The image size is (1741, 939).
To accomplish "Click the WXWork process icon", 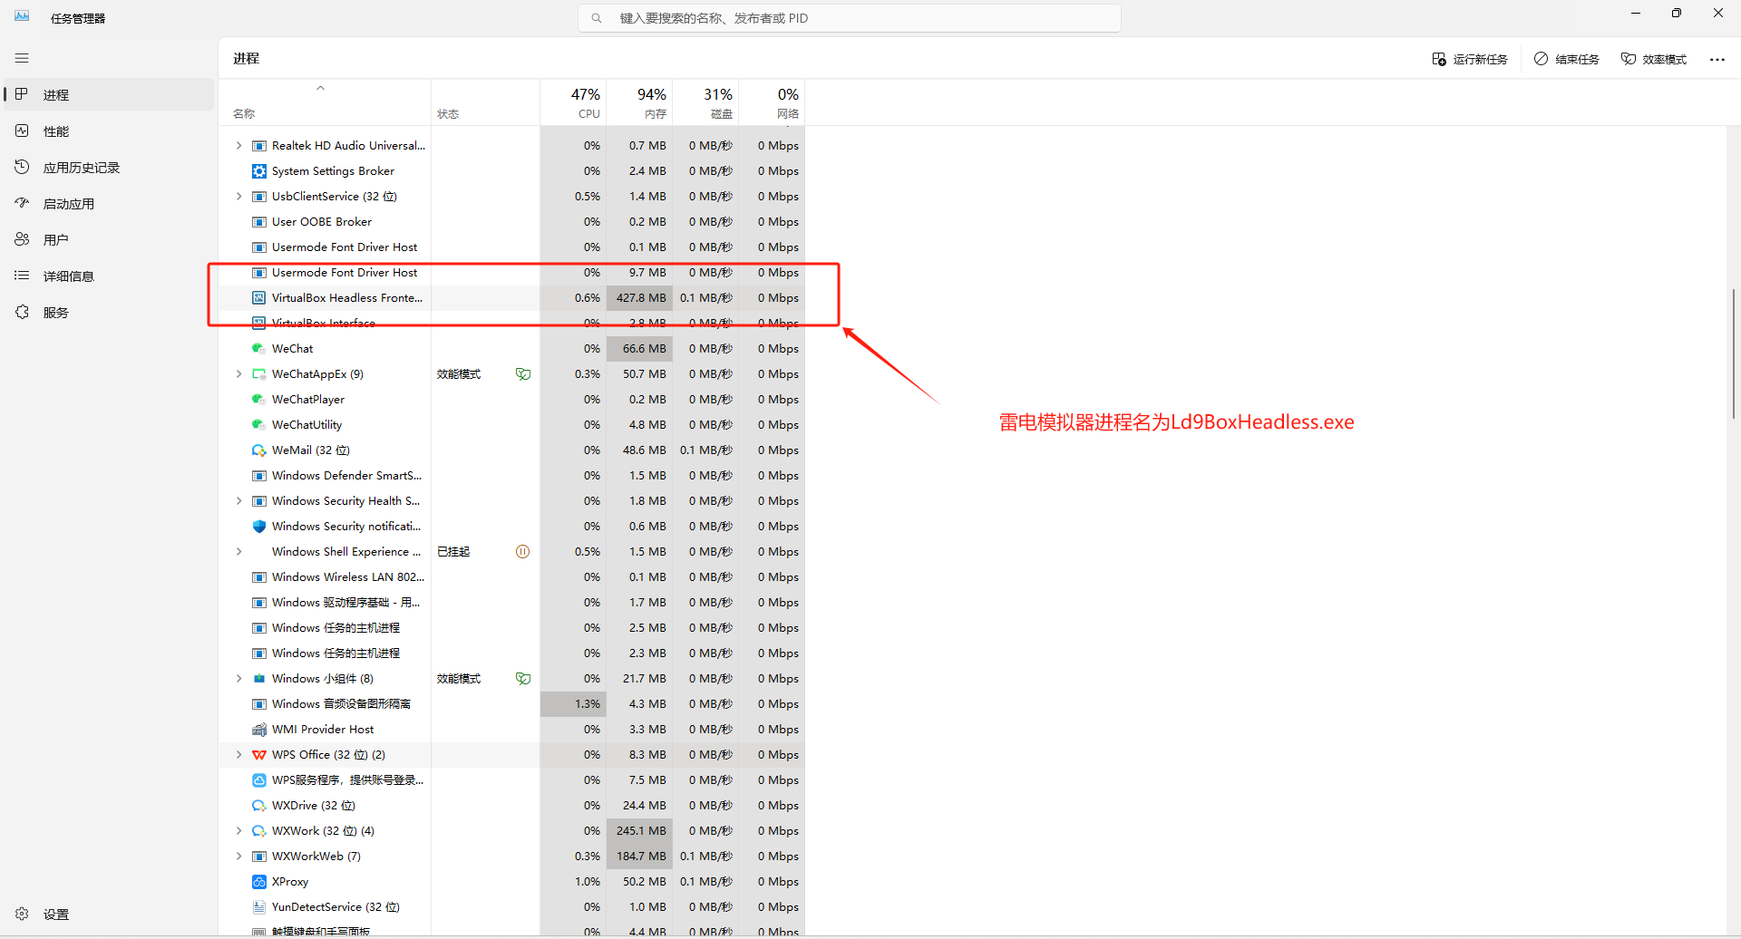I will [259, 831].
